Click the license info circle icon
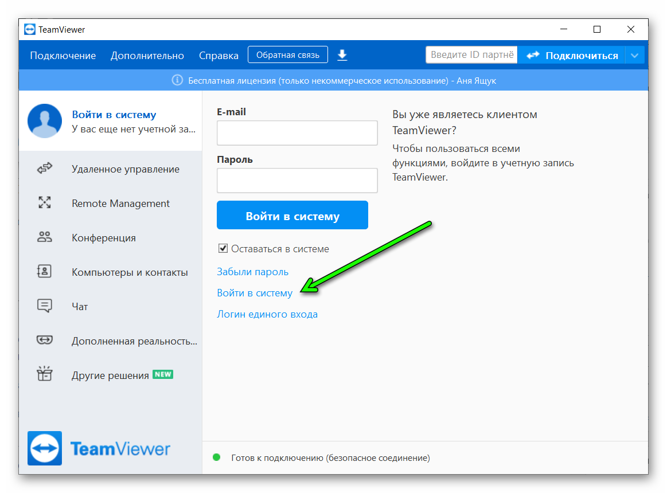667x493 pixels. pyautogui.click(x=177, y=80)
